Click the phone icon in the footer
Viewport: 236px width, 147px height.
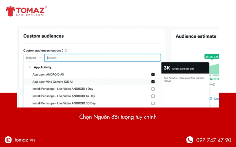tap(190, 140)
